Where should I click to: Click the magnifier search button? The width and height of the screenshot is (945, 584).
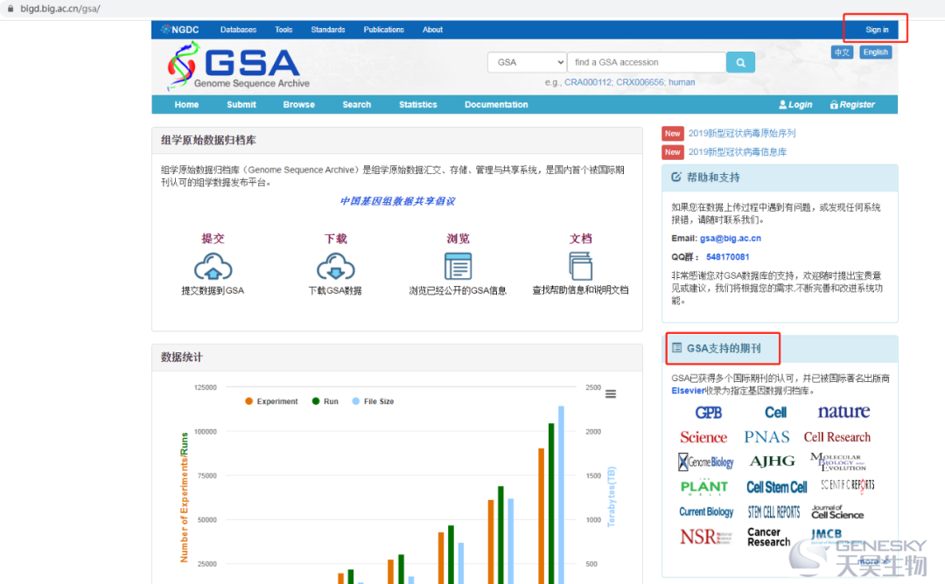739,63
